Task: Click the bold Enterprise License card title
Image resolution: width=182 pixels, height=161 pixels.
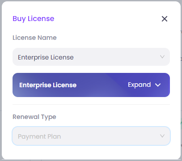Action: (48, 85)
